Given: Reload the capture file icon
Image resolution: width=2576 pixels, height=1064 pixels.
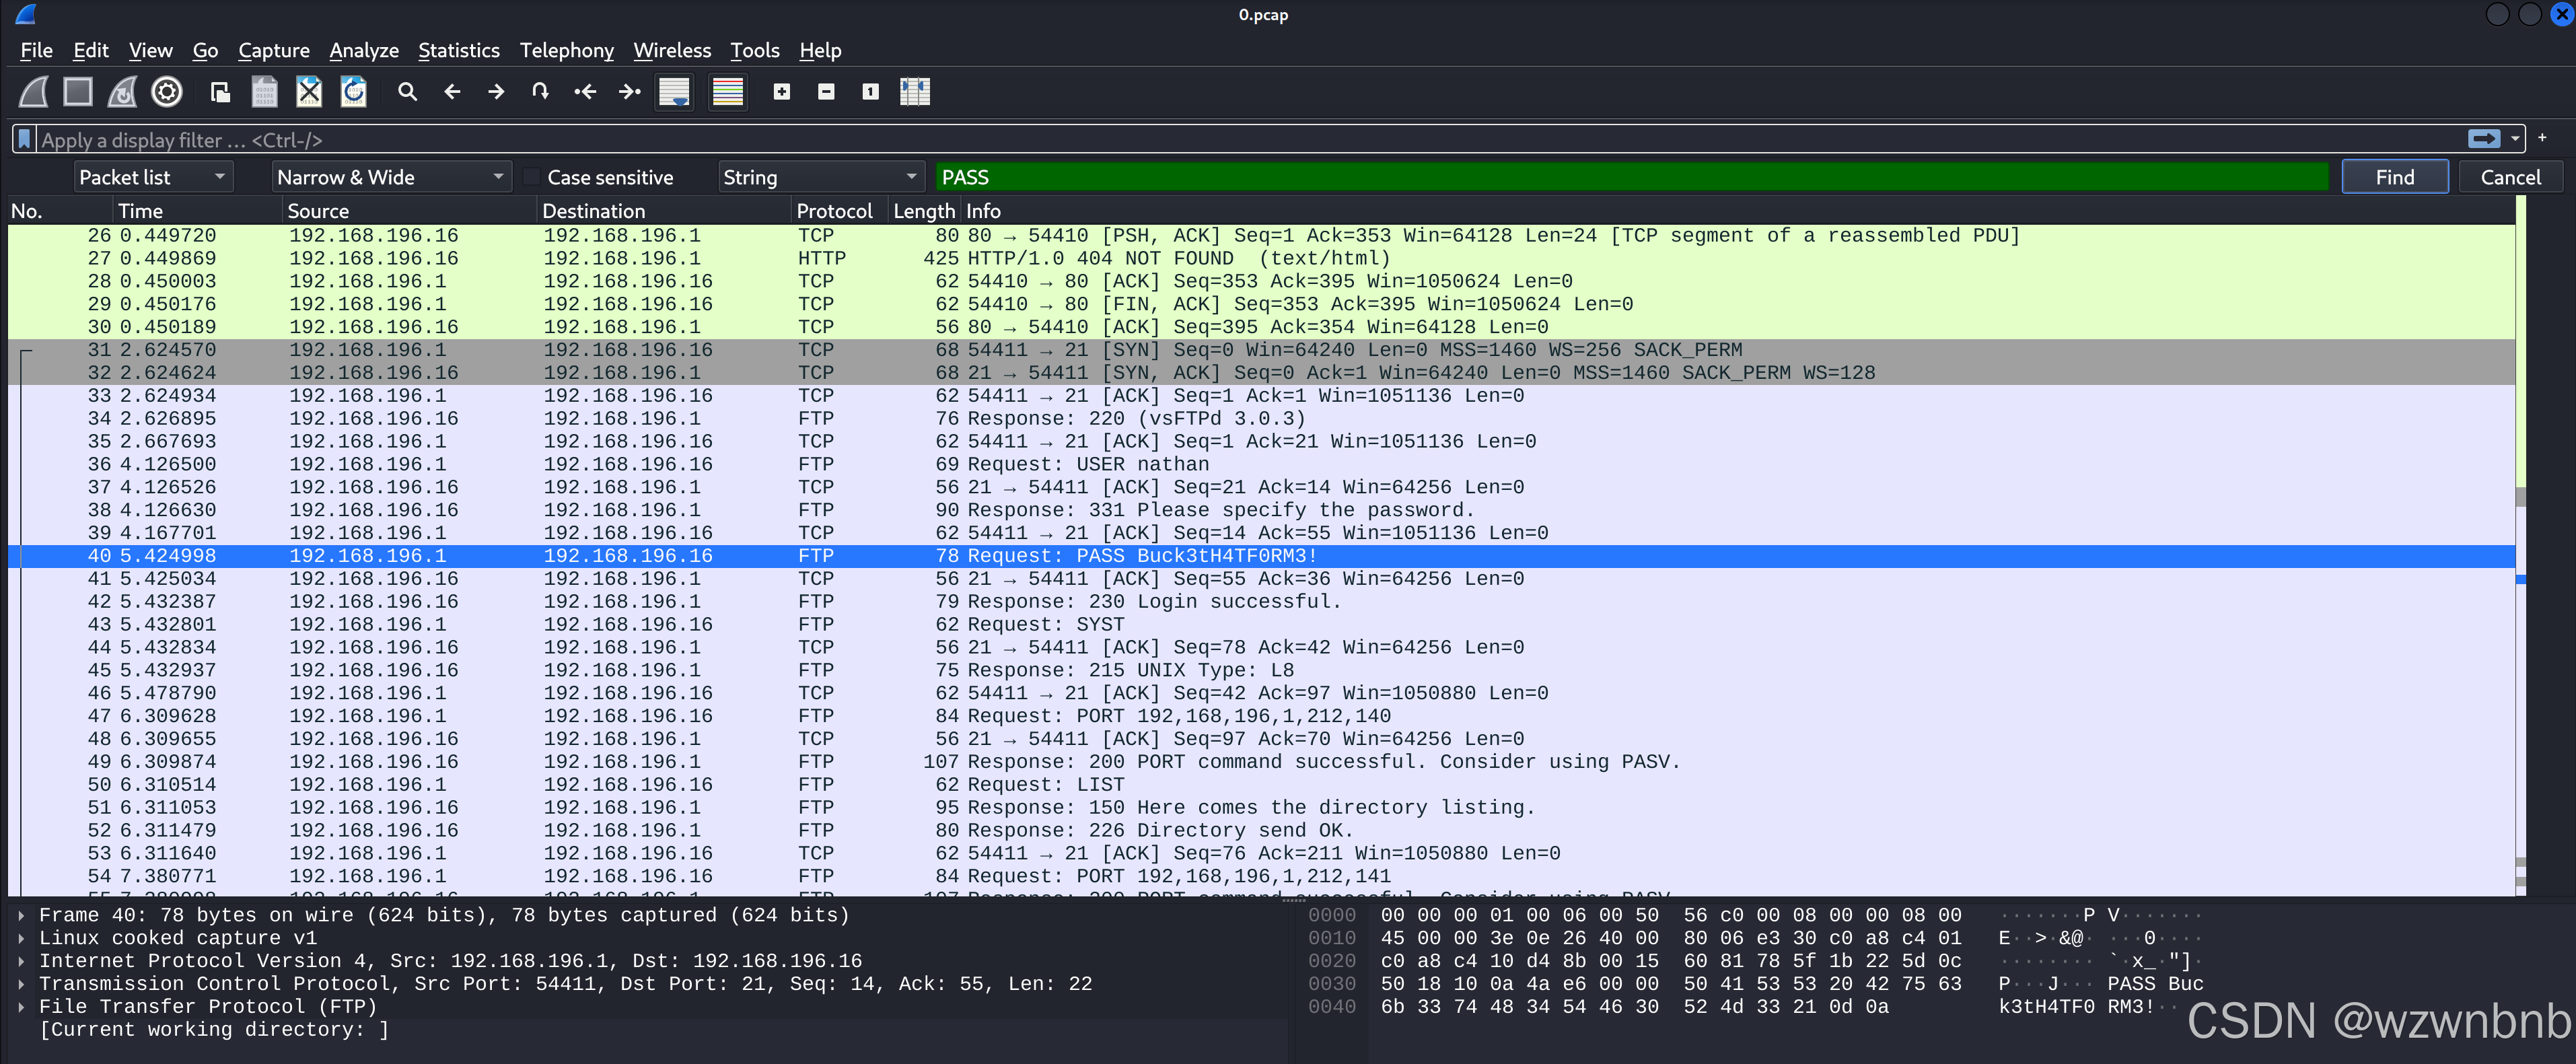Looking at the screenshot, I should (x=354, y=92).
